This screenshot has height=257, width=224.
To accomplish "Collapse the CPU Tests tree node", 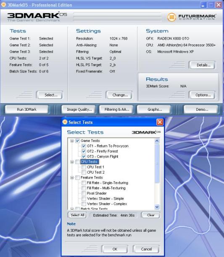I will (72, 162).
